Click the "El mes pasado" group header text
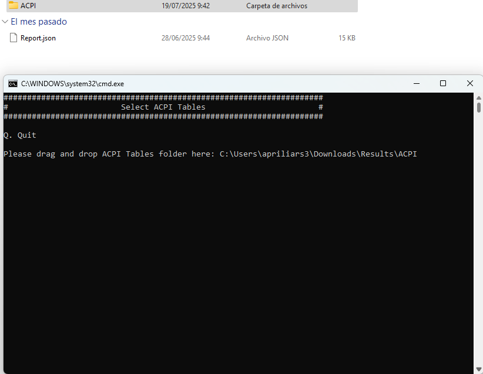Image resolution: width=483 pixels, height=374 pixels. coord(38,21)
